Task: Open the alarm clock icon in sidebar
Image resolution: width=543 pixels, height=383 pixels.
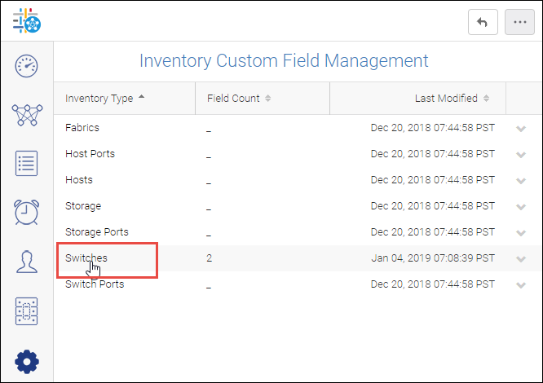Action: point(27,212)
